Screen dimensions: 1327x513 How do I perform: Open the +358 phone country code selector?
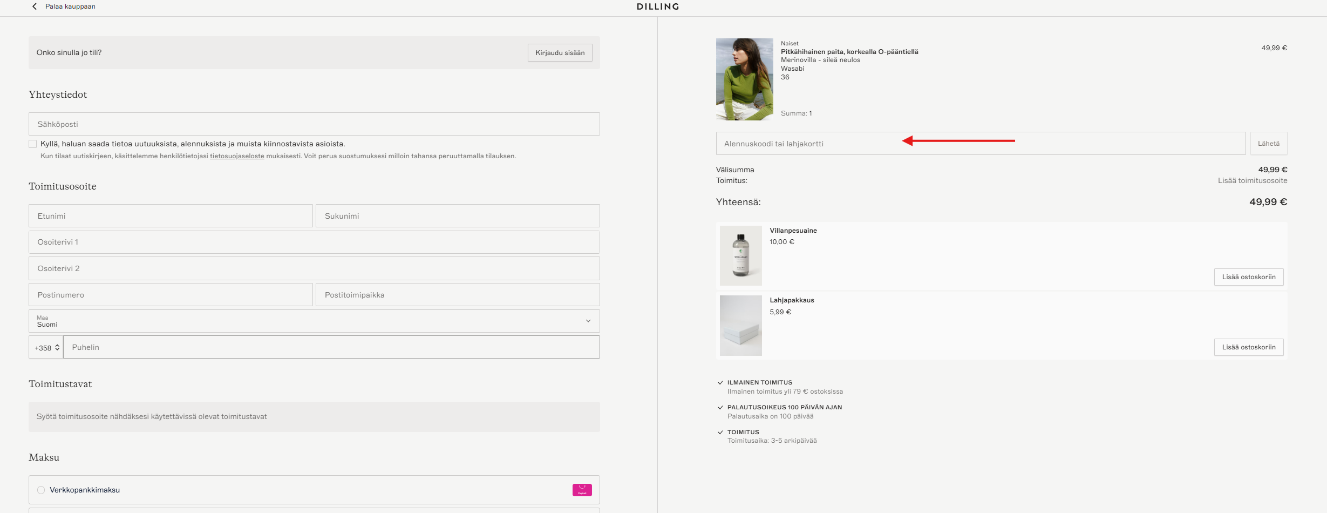coord(46,347)
